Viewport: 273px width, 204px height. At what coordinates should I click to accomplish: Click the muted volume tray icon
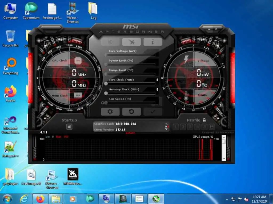point(246,199)
